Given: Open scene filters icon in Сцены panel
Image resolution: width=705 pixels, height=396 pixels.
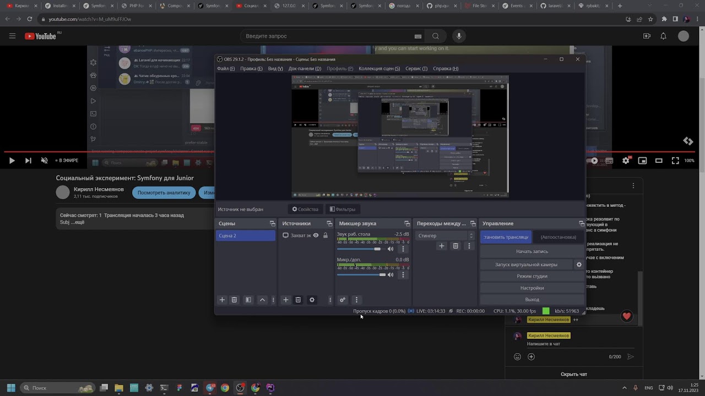Looking at the screenshot, I should click(248, 300).
